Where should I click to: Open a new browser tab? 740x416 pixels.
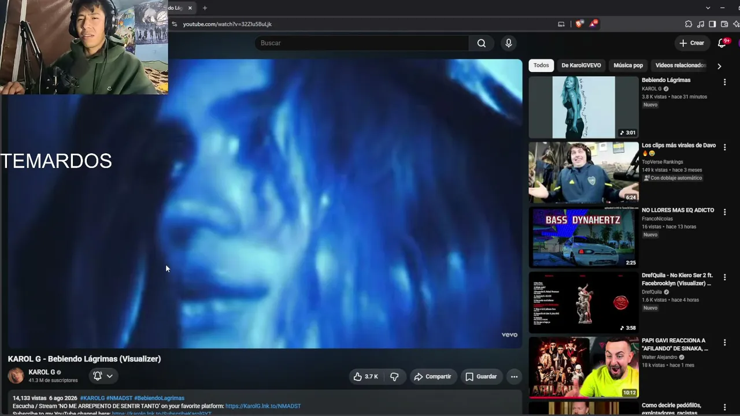[205, 8]
